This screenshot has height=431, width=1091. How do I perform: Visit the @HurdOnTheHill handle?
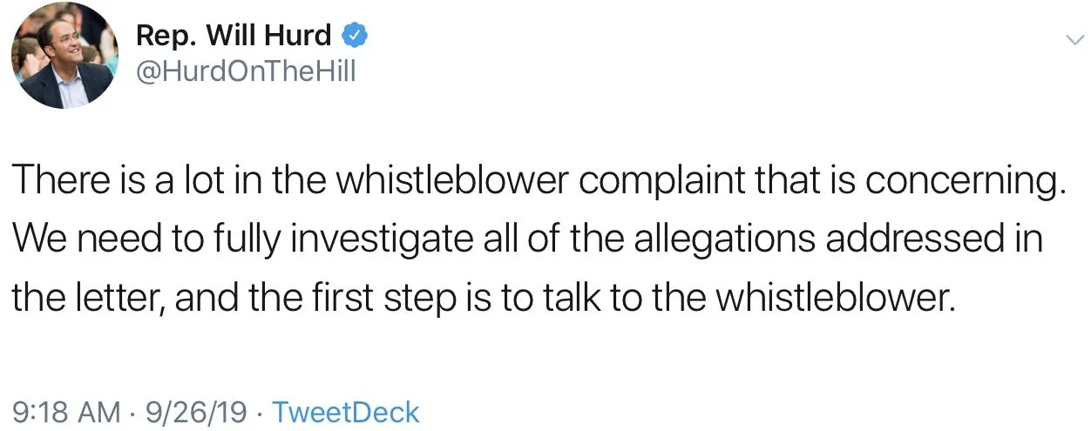click(247, 71)
